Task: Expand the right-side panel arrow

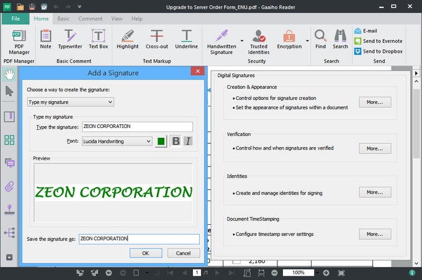Action: coord(416,73)
